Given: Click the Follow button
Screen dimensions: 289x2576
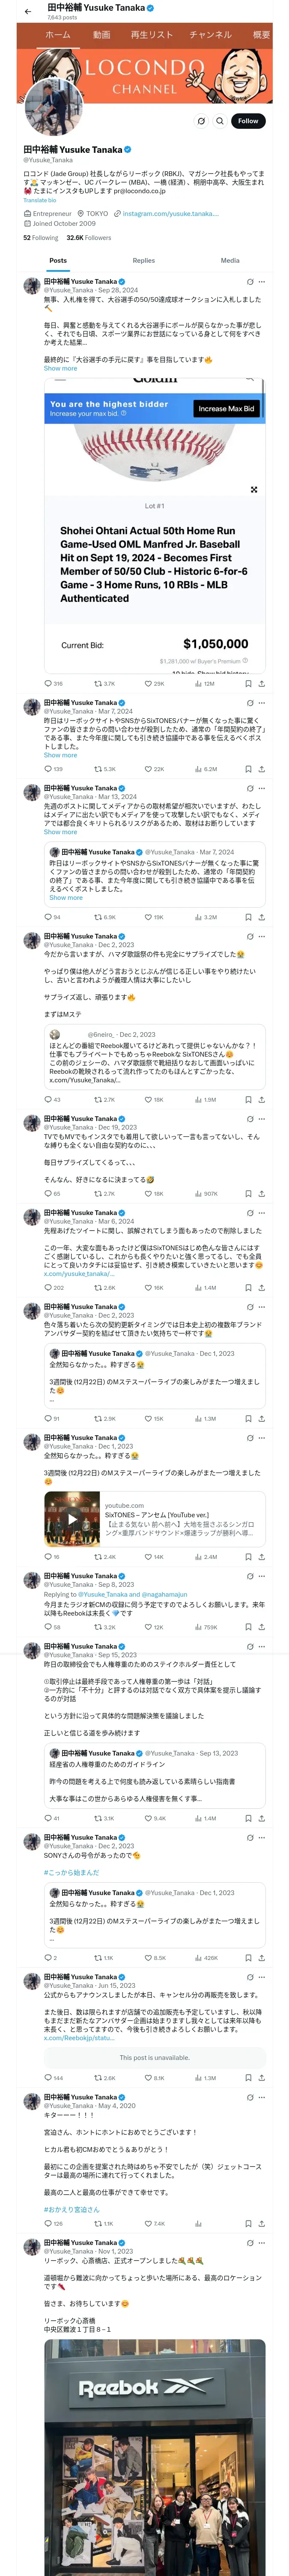Looking at the screenshot, I should point(247,121).
